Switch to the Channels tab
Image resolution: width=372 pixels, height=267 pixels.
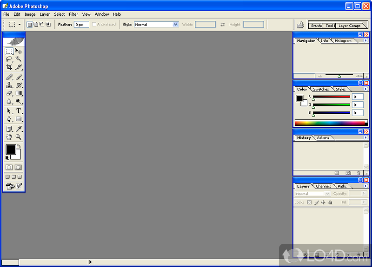(x=323, y=186)
